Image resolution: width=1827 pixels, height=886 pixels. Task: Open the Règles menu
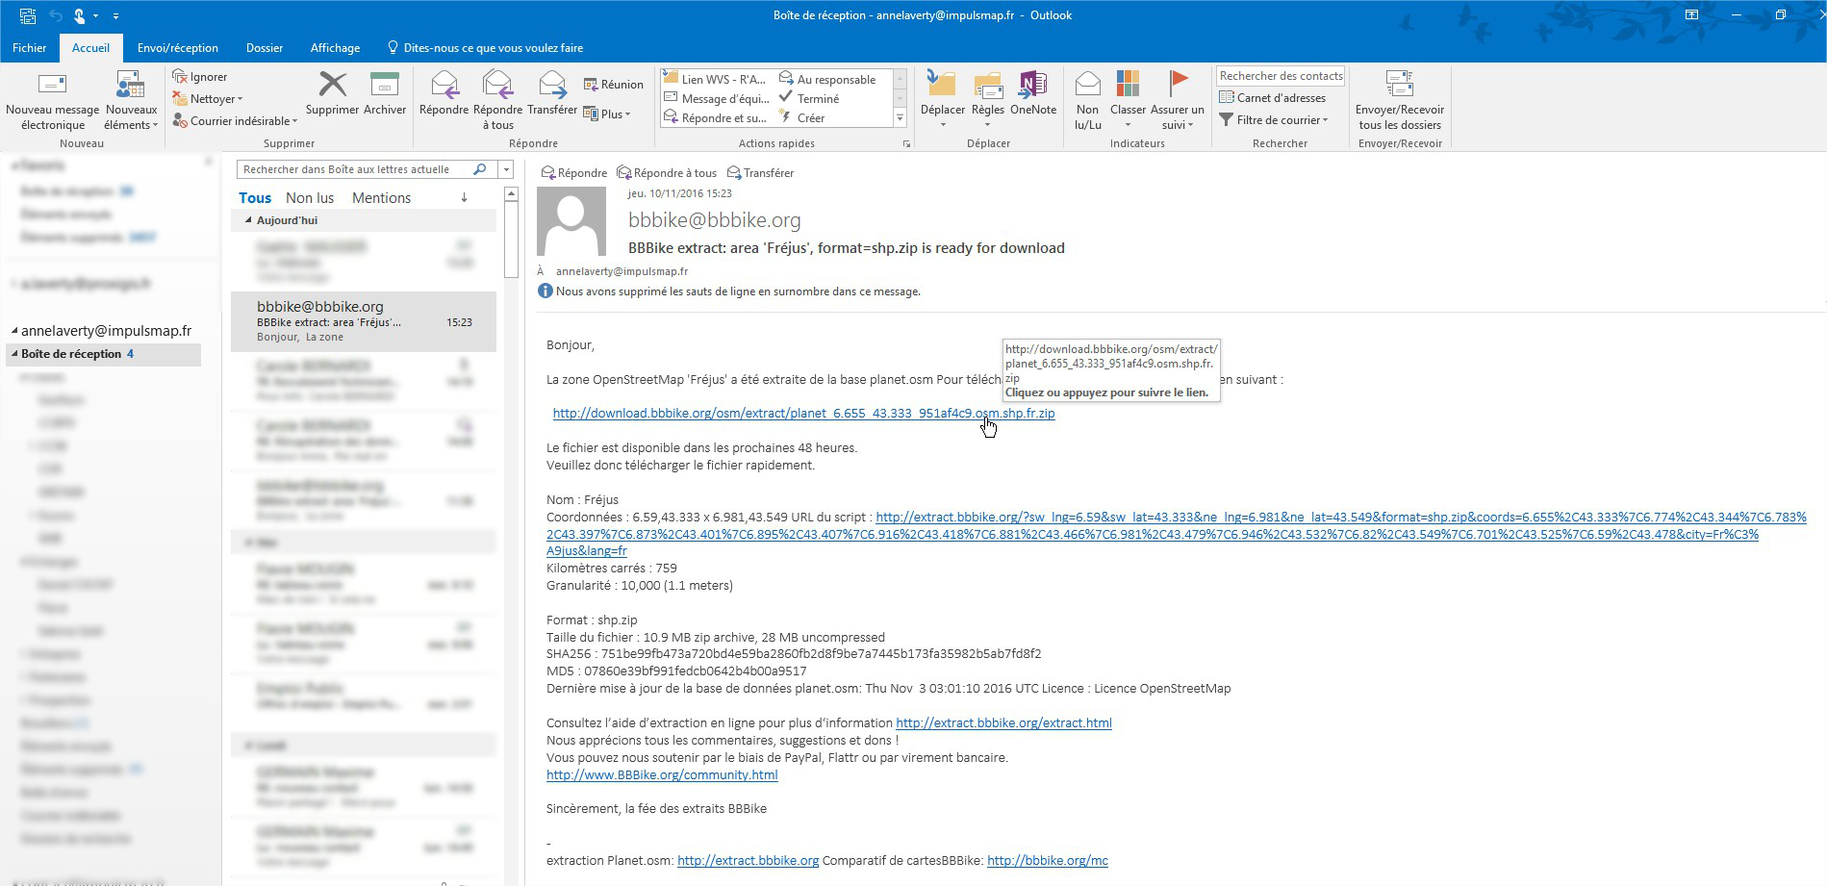(x=988, y=100)
